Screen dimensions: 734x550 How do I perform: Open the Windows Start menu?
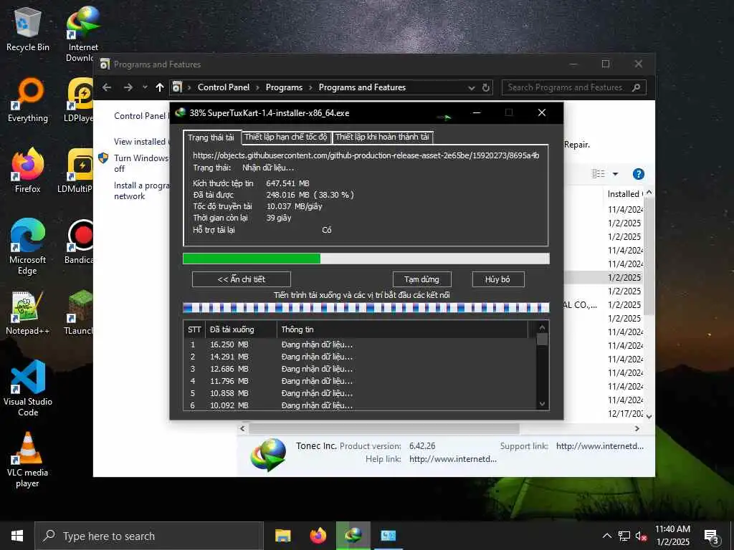click(17, 536)
